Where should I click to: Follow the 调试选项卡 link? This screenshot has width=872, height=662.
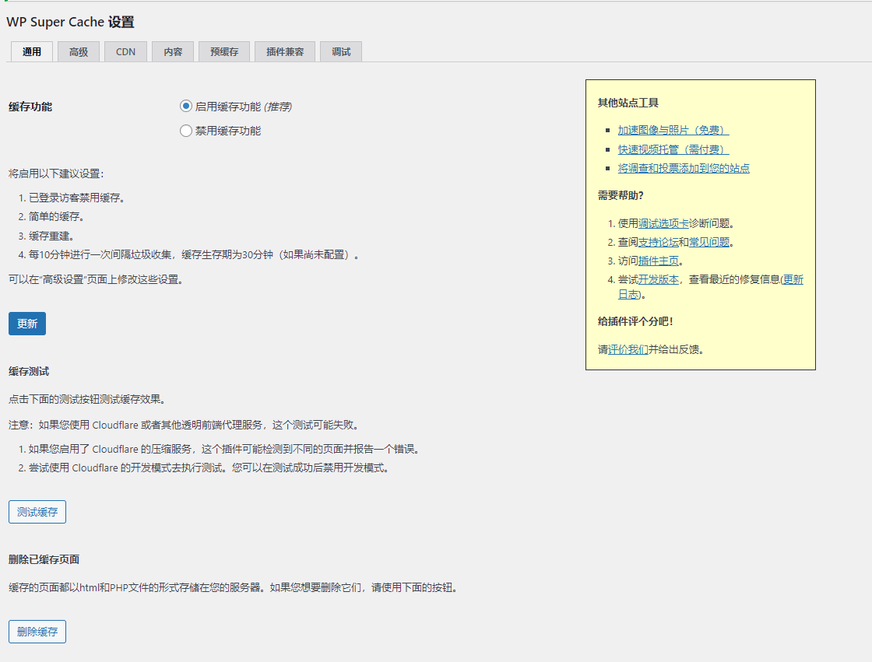tap(663, 223)
